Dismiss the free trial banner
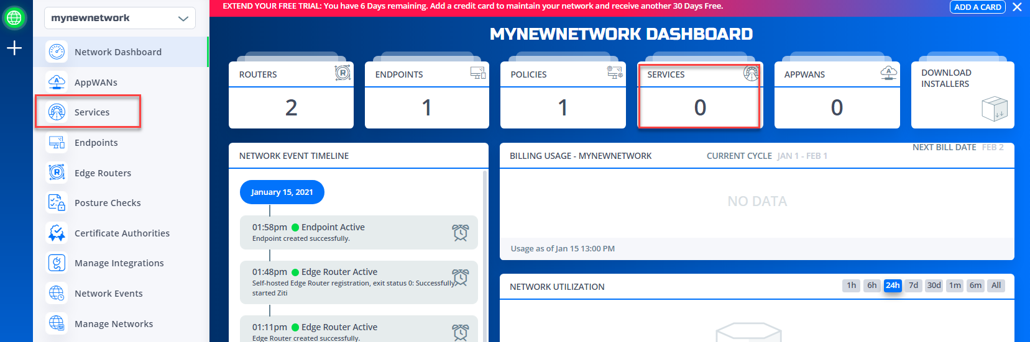The image size is (1030, 342). click(x=1017, y=7)
